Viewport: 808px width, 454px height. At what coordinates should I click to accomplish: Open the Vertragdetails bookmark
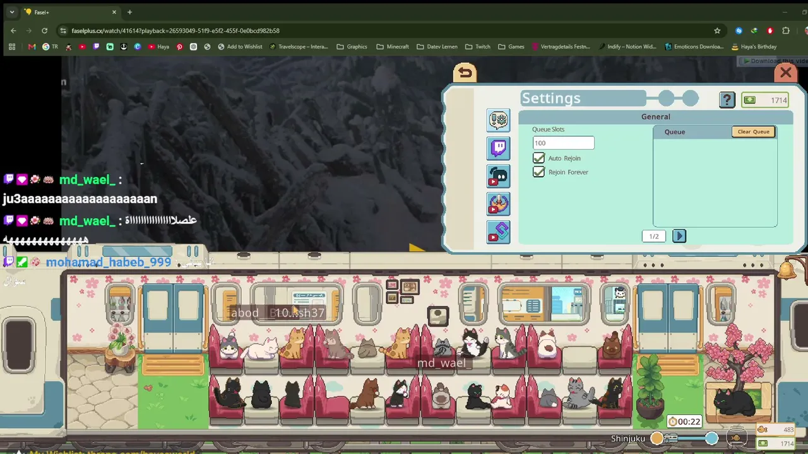(561, 47)
